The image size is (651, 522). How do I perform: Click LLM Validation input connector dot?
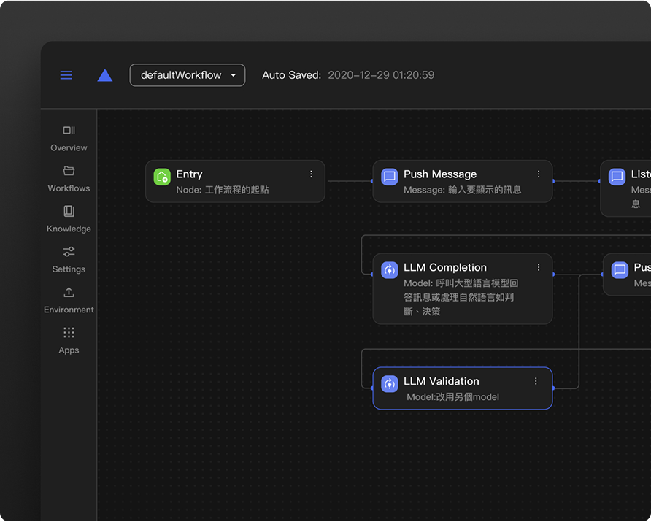coord(371,388)
